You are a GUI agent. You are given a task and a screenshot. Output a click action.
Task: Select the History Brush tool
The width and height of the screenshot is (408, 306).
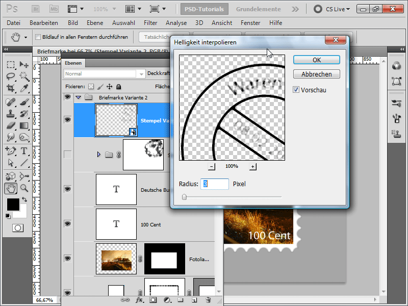click(24, 114)
